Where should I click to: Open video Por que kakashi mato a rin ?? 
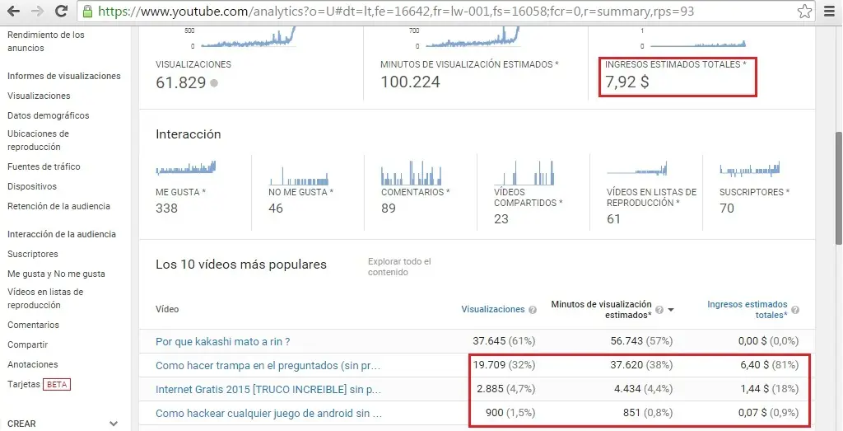coord(223,342)
